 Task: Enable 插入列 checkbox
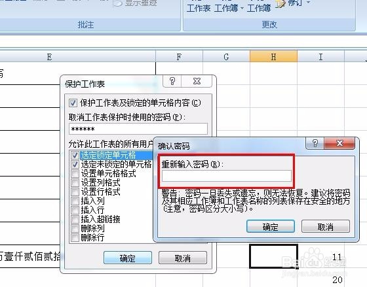click(x=75, y=201)
